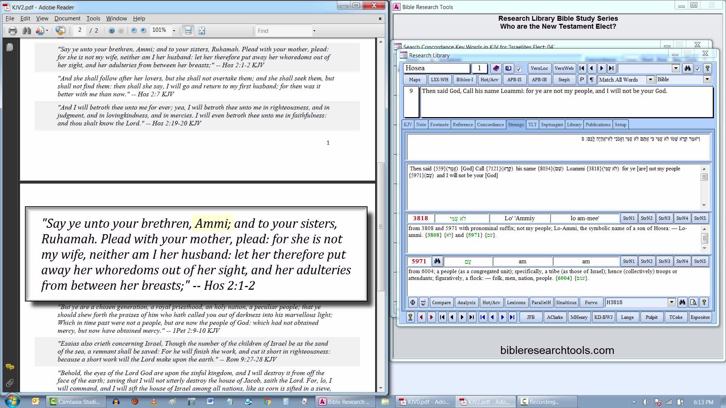Click the paragraph pilcrow icon
The width and height of the screenshot is (726, 408).
(592, 80)
